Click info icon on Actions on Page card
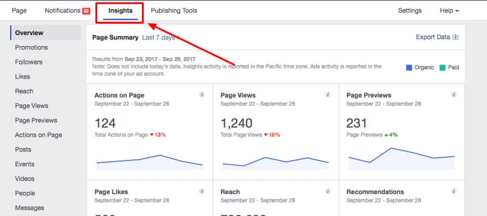 (x=202, y=94)
